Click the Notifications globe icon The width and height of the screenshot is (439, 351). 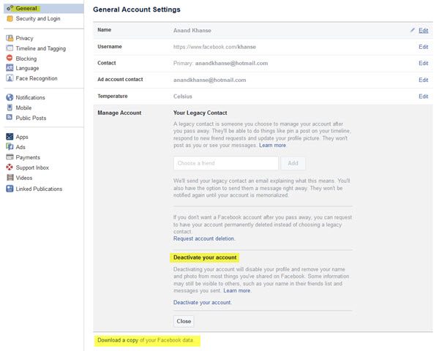[10, 97]
